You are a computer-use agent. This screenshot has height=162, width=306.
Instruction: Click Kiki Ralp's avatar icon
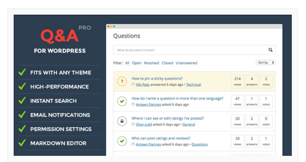point(133,84)
